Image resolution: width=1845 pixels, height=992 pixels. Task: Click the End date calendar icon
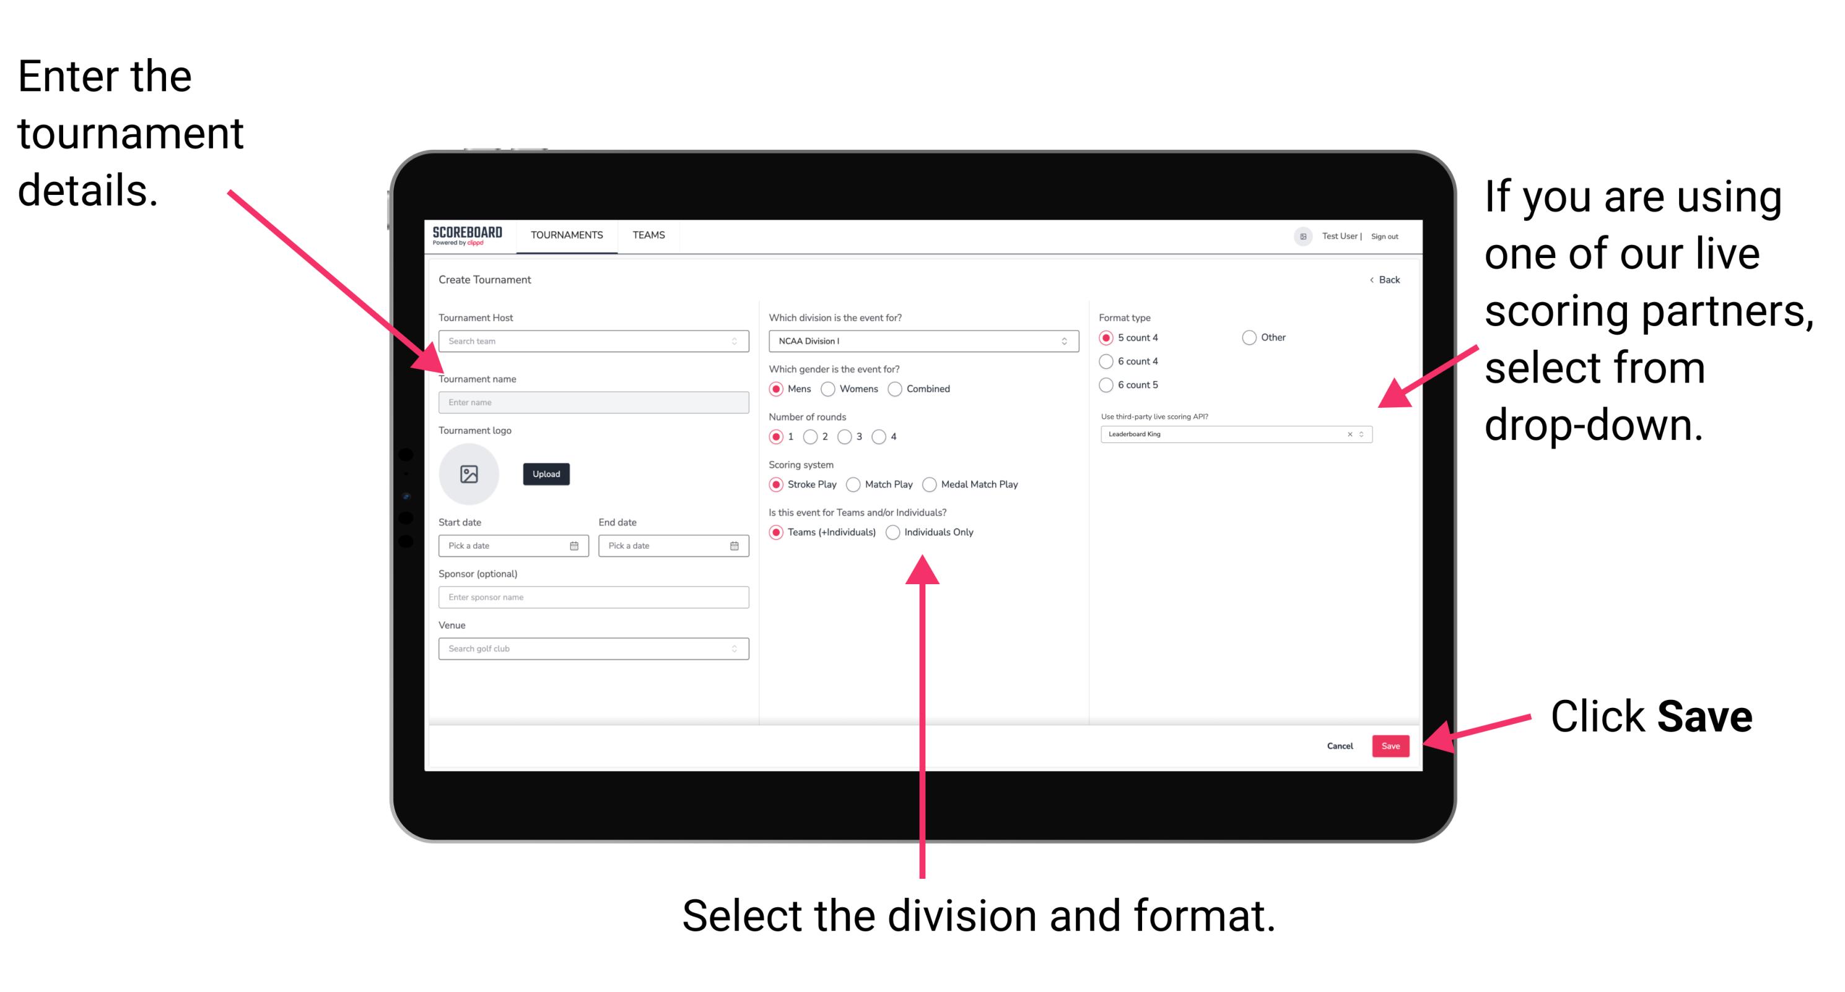pyautogui.click(x=735, y=546)
